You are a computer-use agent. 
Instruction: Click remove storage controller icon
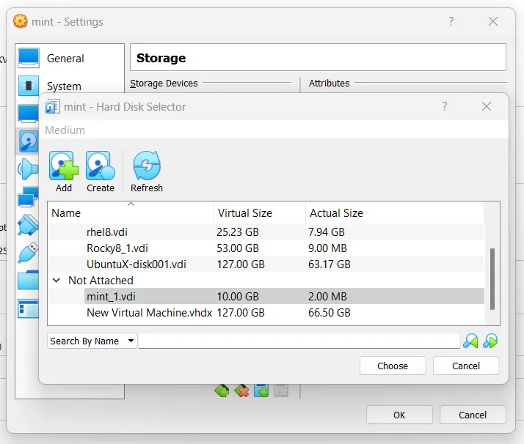click(x=241, y=391)
